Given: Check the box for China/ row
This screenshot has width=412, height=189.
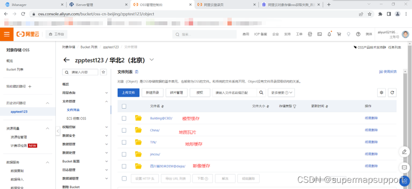Looking at the screenshot, I should (x=124, y=130).
